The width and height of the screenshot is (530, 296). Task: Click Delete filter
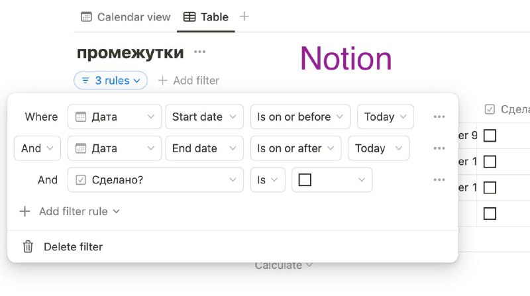pyautogui.click(x=73, y=246)
